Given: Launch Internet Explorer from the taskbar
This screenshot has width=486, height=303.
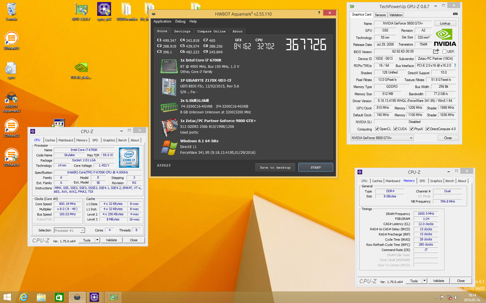Looking at the screenshot, I should [x=23, y=297].
